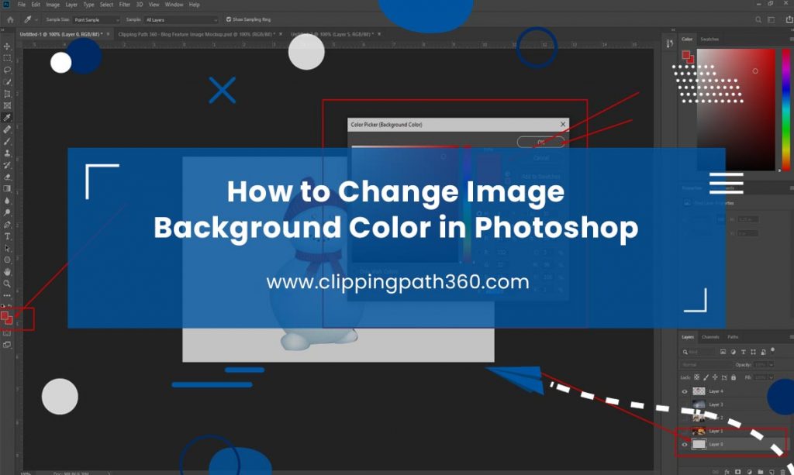
Task: Switch to the Channels tab
Action: point(710,337)
